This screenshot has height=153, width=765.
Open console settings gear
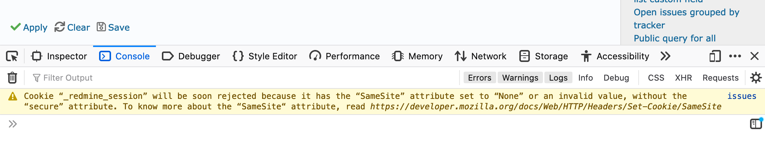[756, 78]
